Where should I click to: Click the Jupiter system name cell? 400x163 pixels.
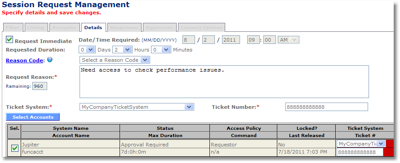pyautogui.click(x=71, y=145)
